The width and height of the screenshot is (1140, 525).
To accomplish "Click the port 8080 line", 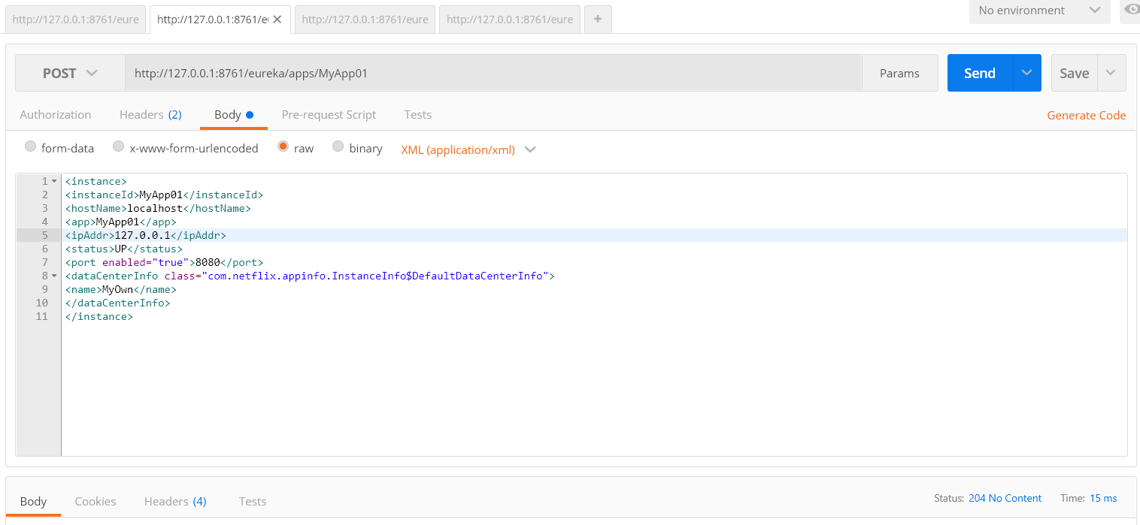I will pyautogui.click(x=164, y=262).
